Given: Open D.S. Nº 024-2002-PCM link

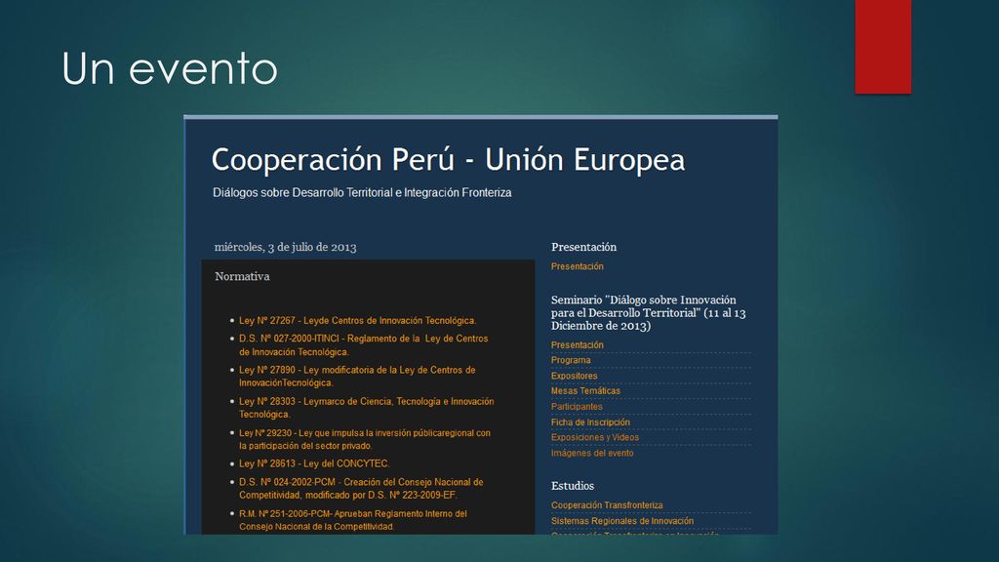Looking at the screenshot, I should (x=361, y=488).
